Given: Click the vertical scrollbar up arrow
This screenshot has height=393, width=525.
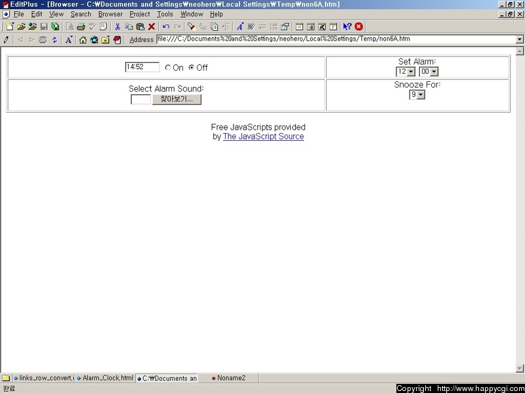Looking at the screenshot, I should pyautogui.click(x=520, y=51).
